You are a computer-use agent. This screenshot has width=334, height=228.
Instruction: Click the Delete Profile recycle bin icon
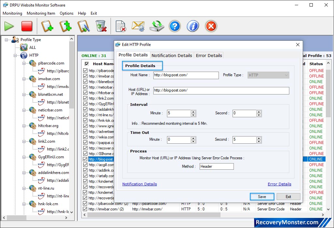101,26
